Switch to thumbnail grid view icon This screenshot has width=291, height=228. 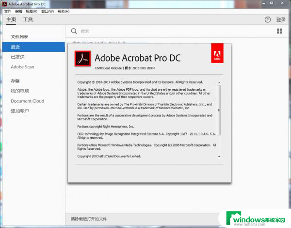coord(279,31)
